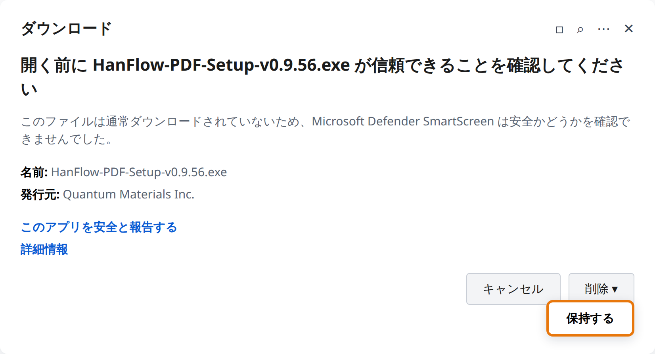The image size is (655, 354).
Task: Click このファイルは通常 at the description start
Action: pos(75,121)
